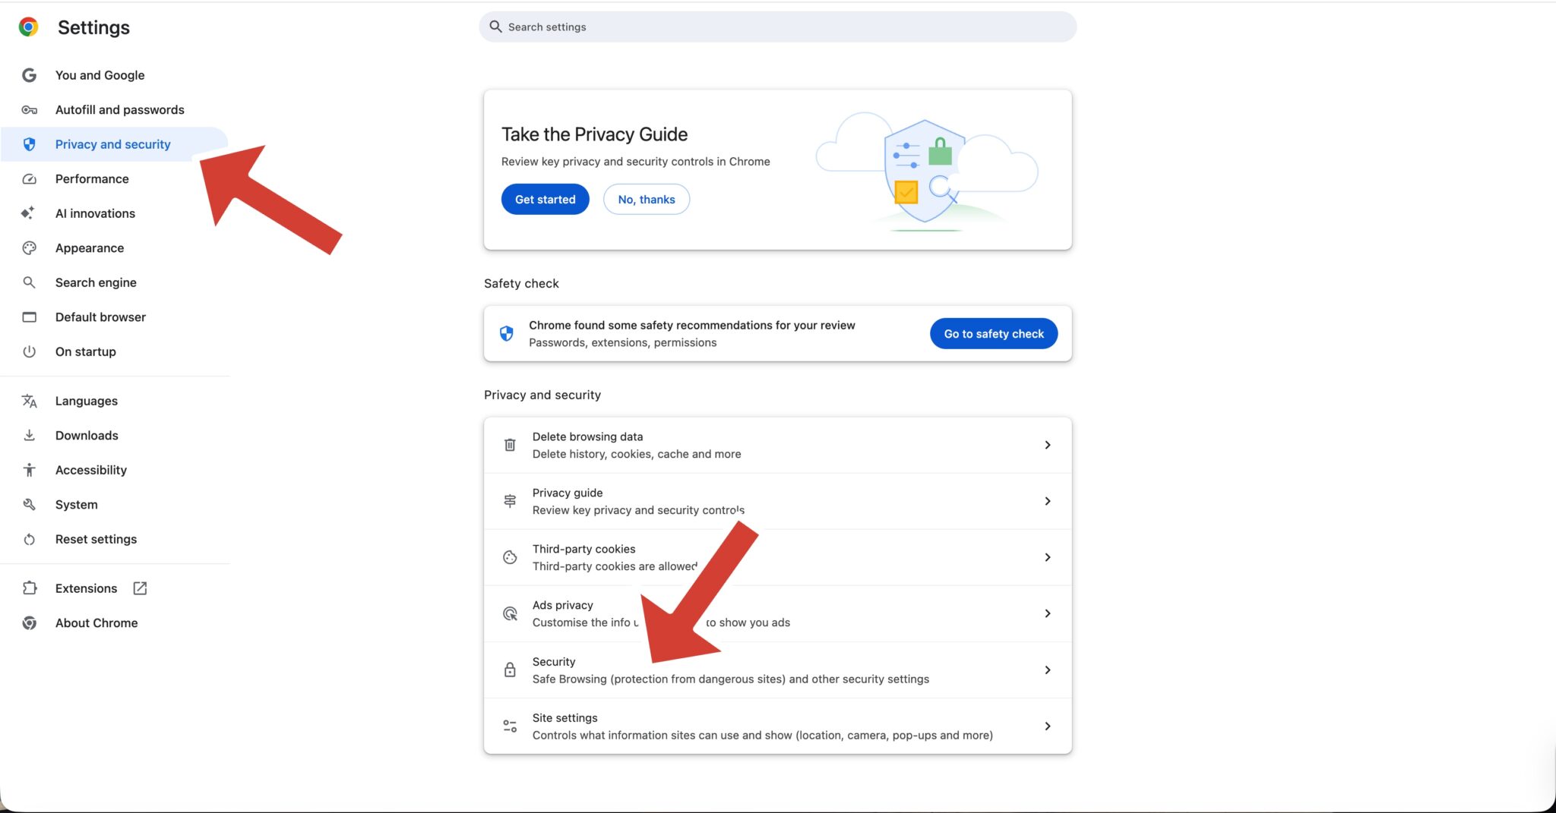Click the Get started button
Viewport: 1556px width, 813px height.
pyautogui.click(x=546, y=199)
